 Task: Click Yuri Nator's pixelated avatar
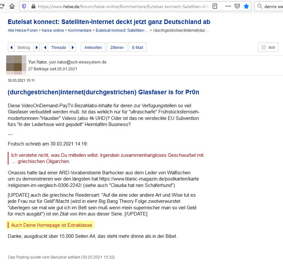pyautogui.click(x=16, y=65)
